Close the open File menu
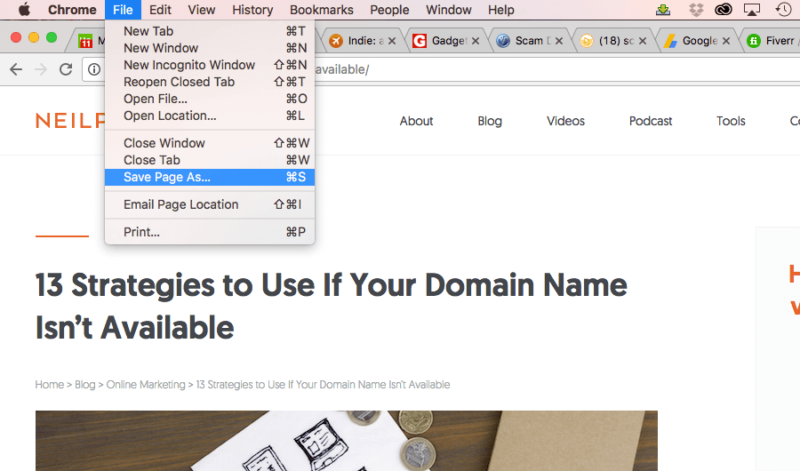 click(x=123, y=10)
